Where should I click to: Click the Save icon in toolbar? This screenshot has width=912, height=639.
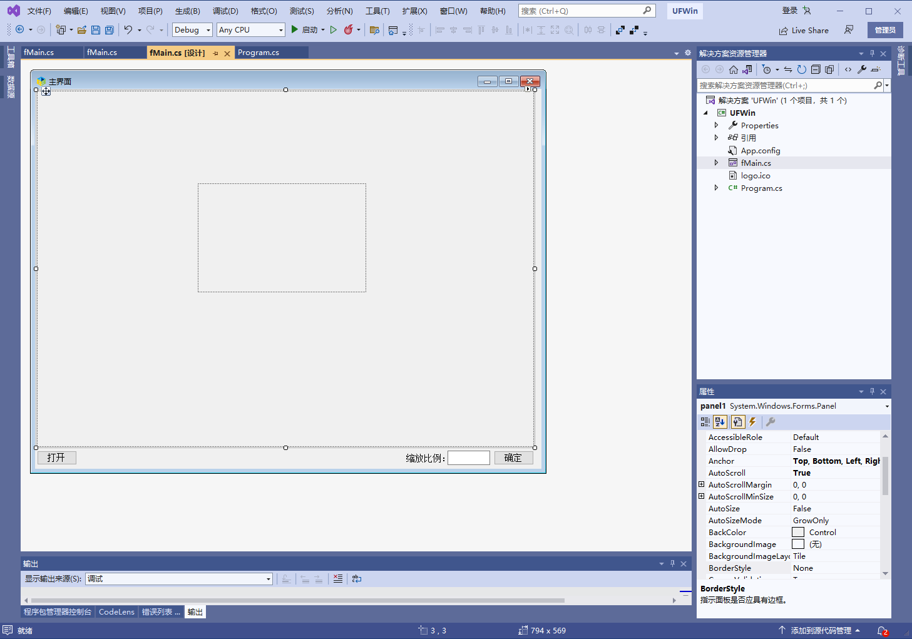(x=95, y=30)
